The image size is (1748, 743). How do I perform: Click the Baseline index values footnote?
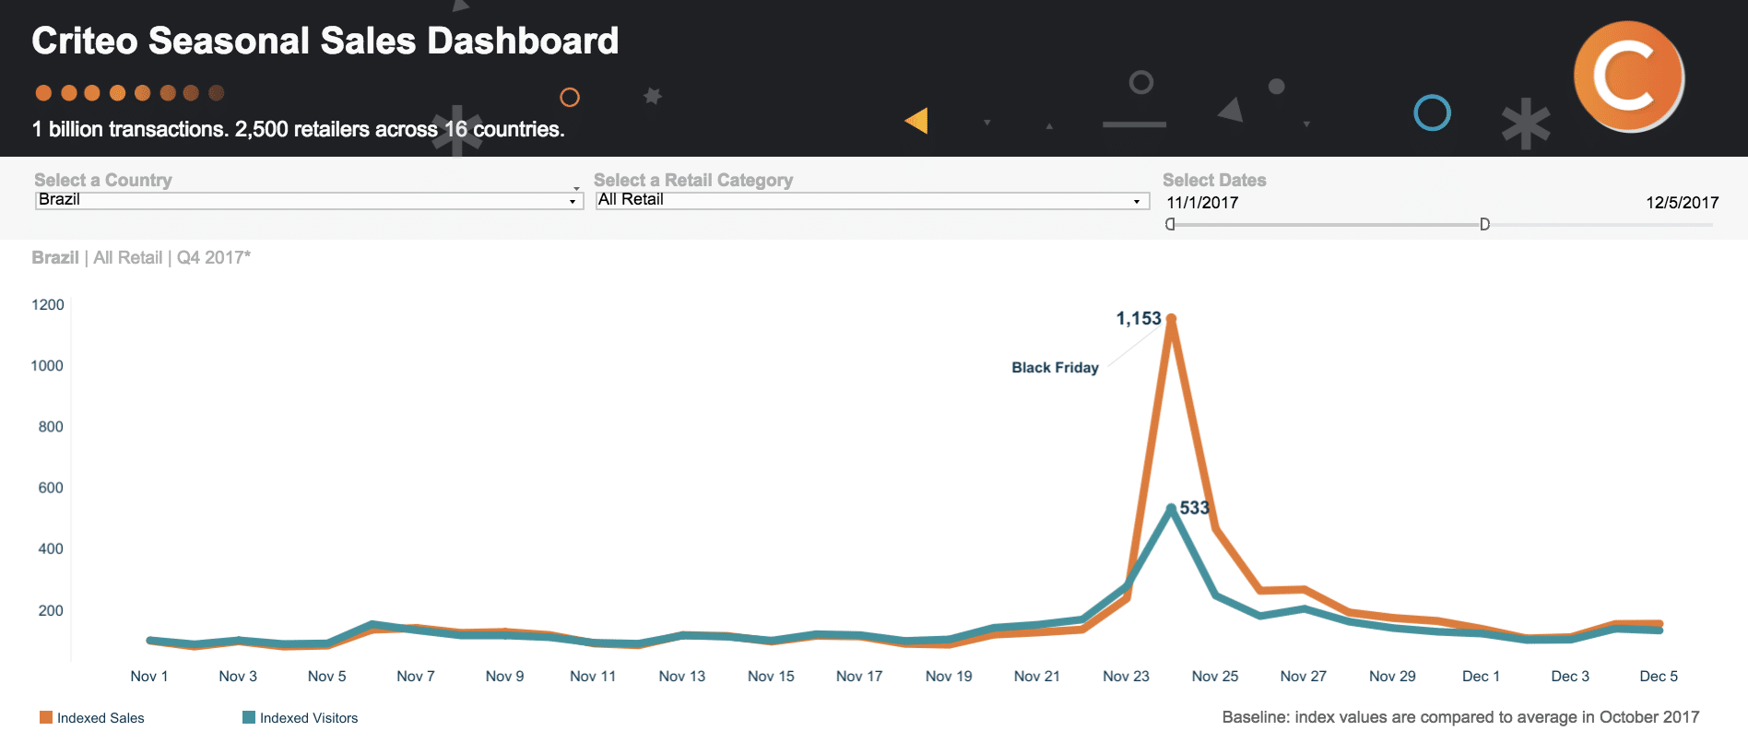point(1460,717)
